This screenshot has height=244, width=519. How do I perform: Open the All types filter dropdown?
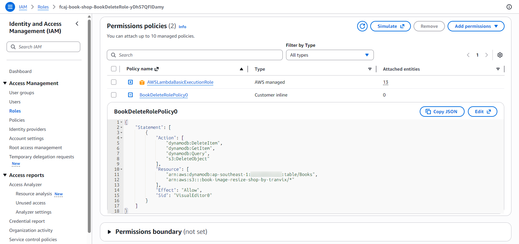pos(330,55)
